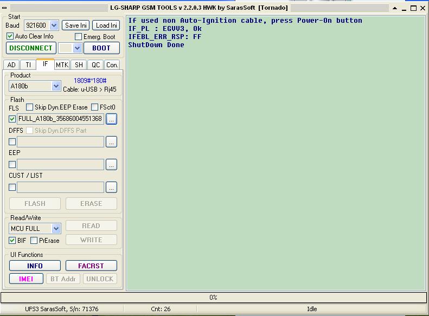Toggle the DFFS file checkbox
The image size is (429, 316).
pos(12,141)
